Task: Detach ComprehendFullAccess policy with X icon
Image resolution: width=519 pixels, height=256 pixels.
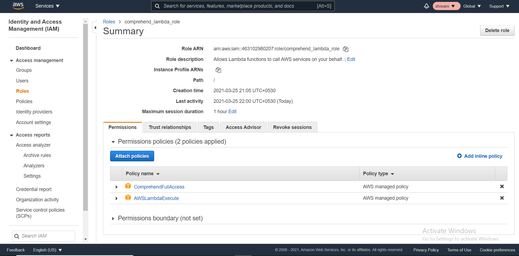Action: [x=502, y=187]
